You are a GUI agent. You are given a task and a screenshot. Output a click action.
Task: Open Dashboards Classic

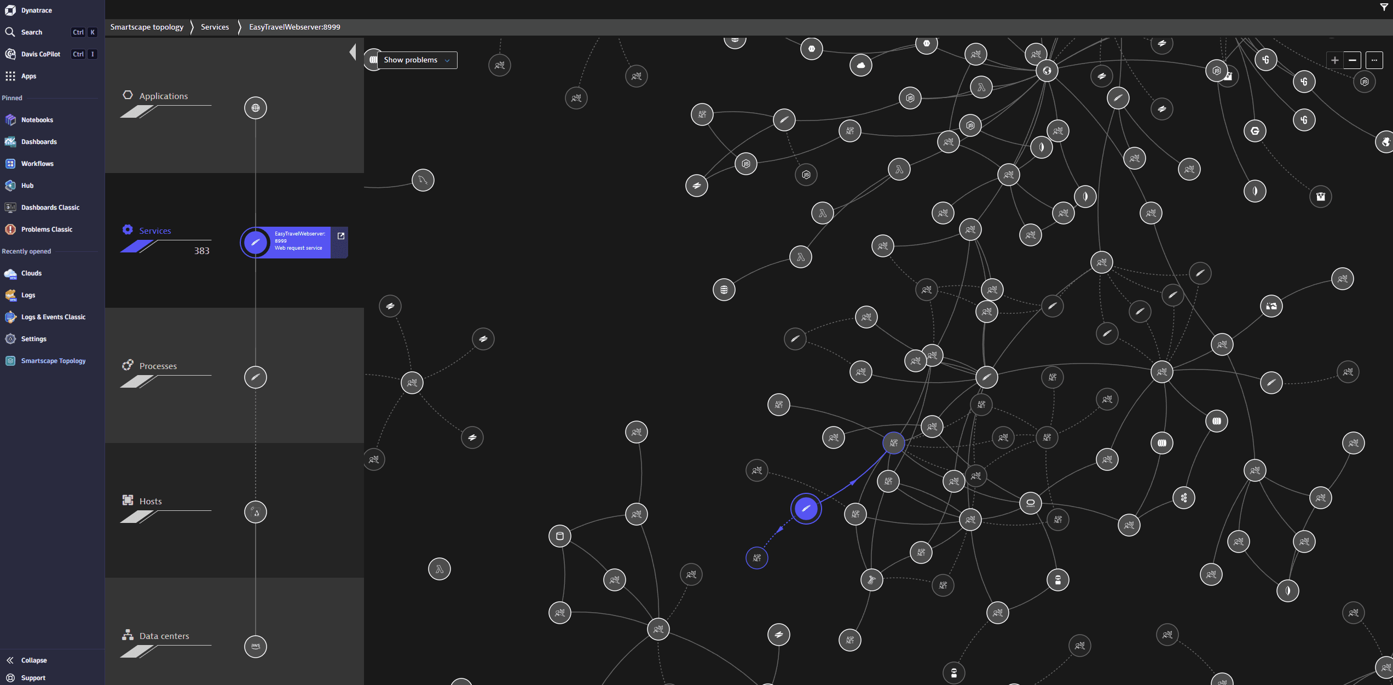click(x=50, y=208)
